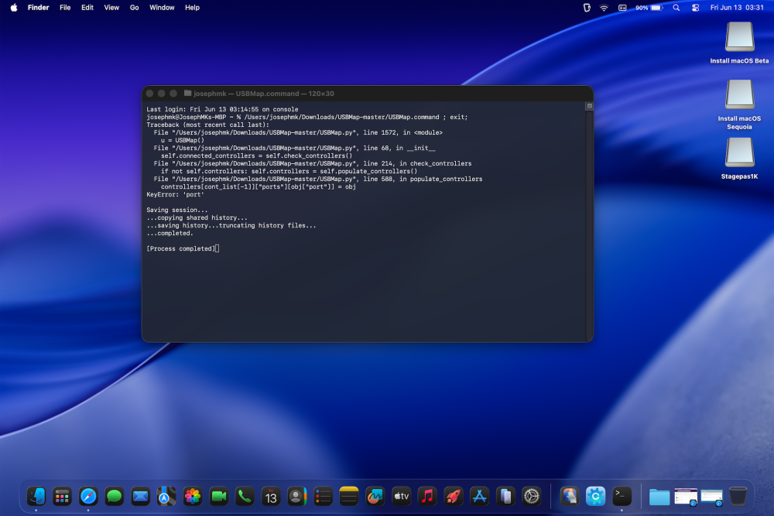Open the App Store in Dock
The height and width of the screenshot is (516, 774).
coord(479,496)
